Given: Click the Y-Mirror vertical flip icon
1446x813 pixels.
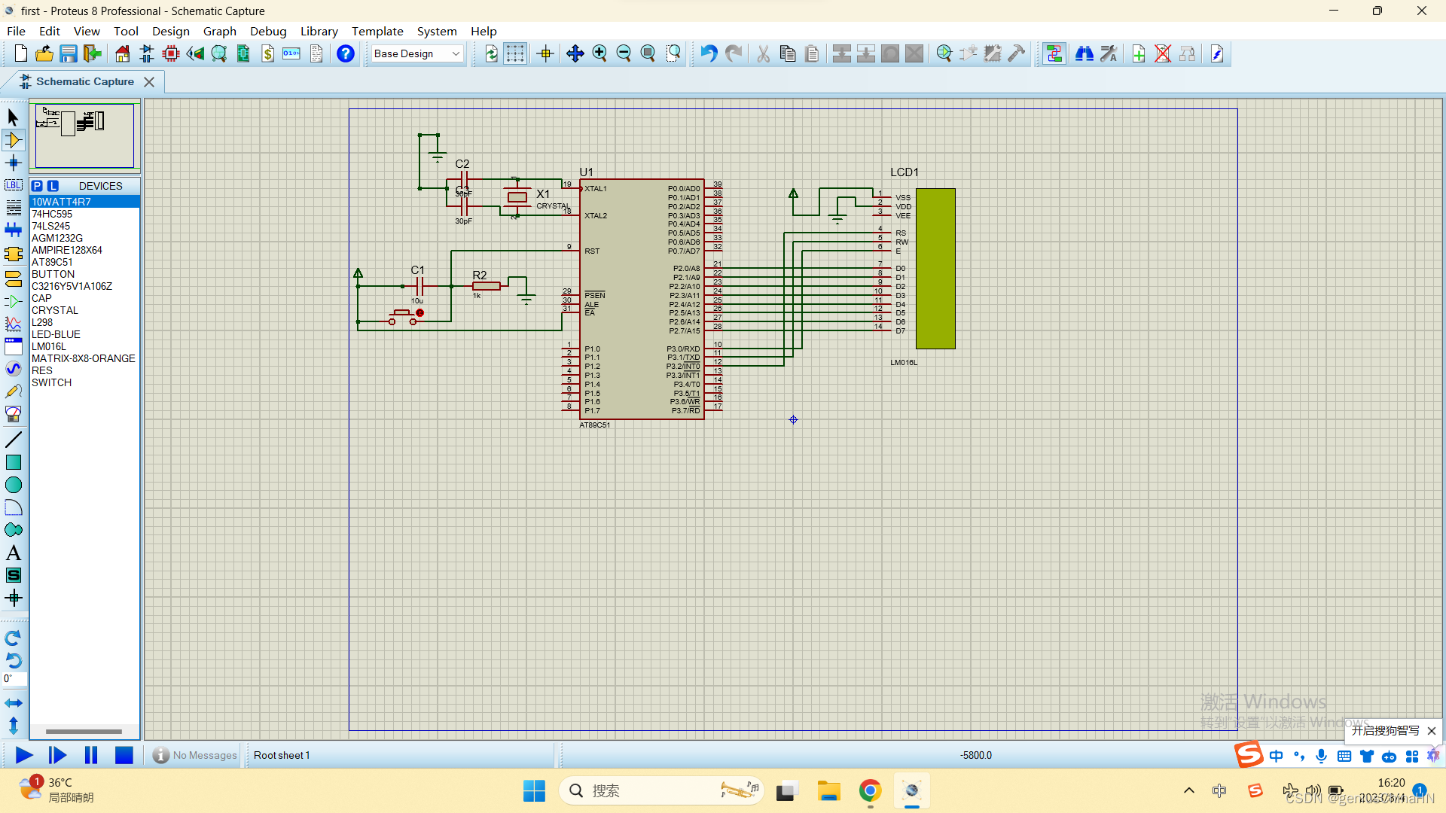Looking at the screenshot, I should [13, 726].
